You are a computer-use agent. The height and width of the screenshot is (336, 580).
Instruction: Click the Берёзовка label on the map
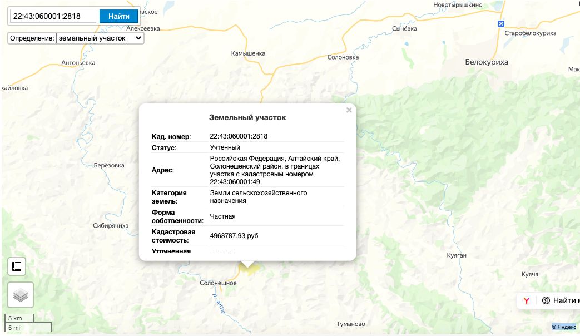coord(109,165)
